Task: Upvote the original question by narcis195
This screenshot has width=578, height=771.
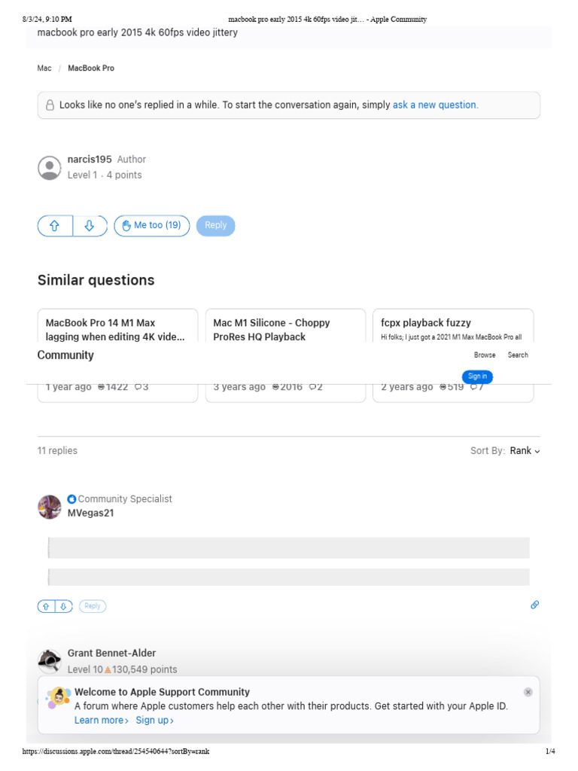Action: 55,226
